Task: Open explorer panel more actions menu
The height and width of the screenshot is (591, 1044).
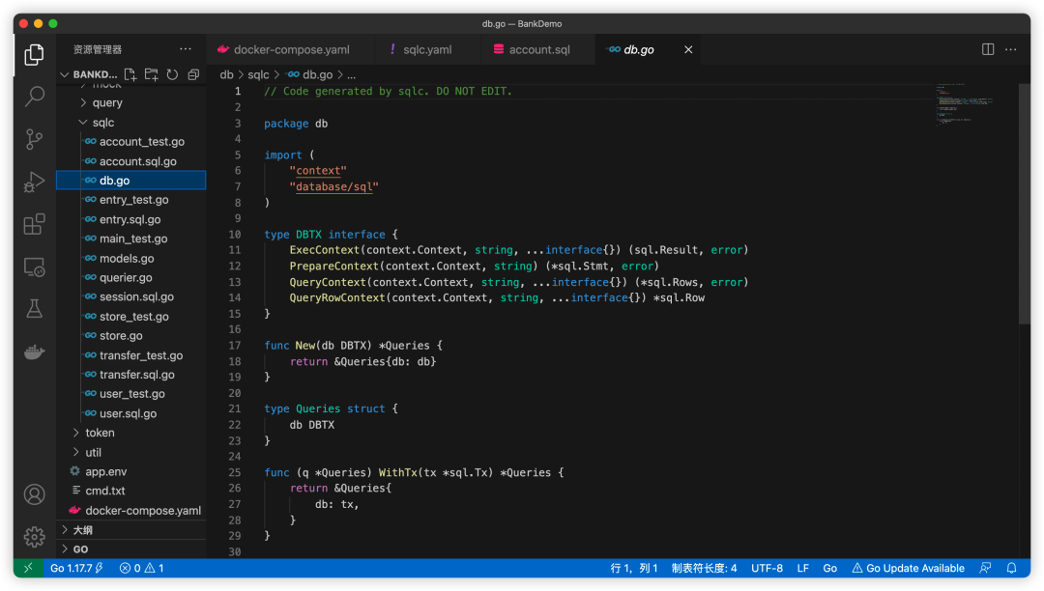Action: 185,49
